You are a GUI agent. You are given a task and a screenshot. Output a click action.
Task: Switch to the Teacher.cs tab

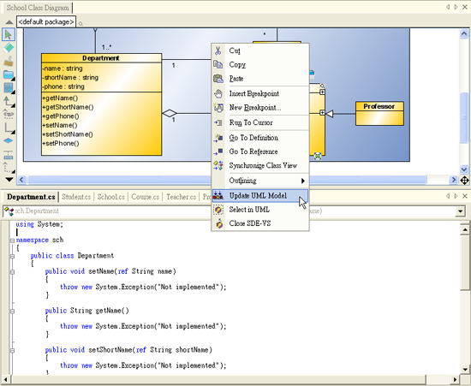pyautogui.click(x=182, y=197)
